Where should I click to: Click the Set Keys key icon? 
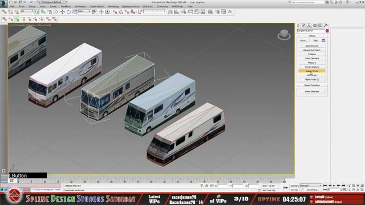click(285, 187)
